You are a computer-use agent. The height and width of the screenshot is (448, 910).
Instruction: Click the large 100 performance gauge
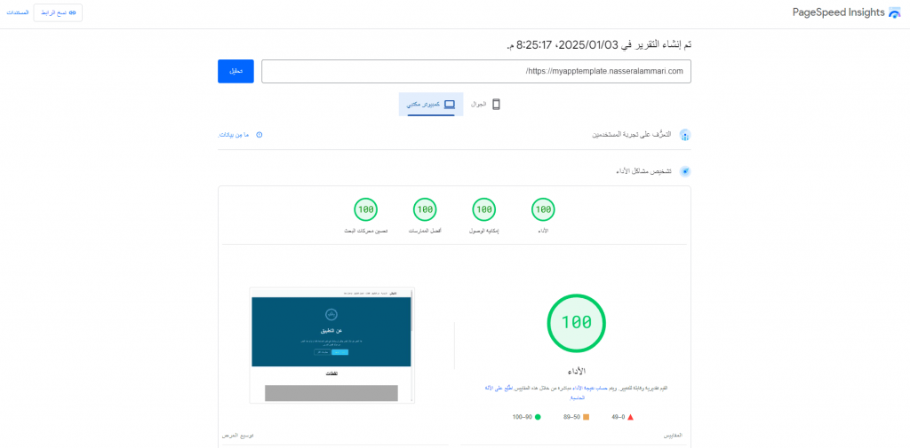click(576, 323)
